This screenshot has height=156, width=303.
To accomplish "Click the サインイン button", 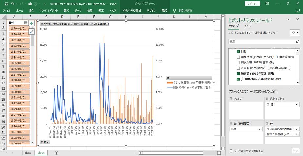I will click(x=253, y=3).
